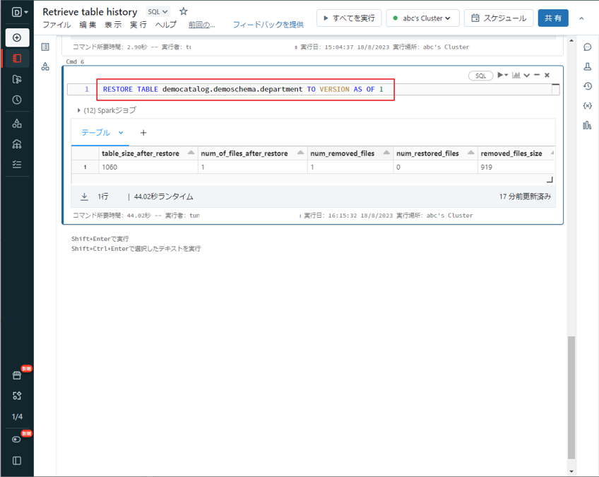Open the MLflow experiments flask icon
This screenshot has height=477, width=599.
(587, 66)
